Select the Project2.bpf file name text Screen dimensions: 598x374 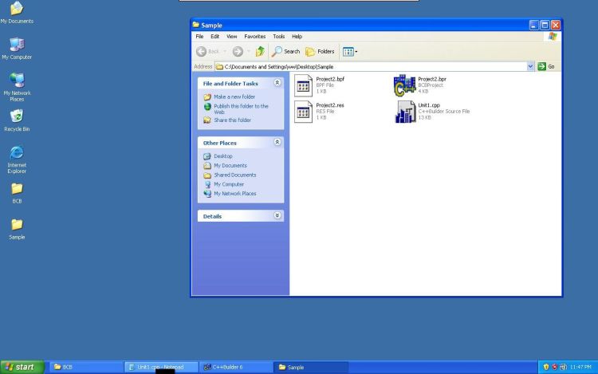pos(330,79)
